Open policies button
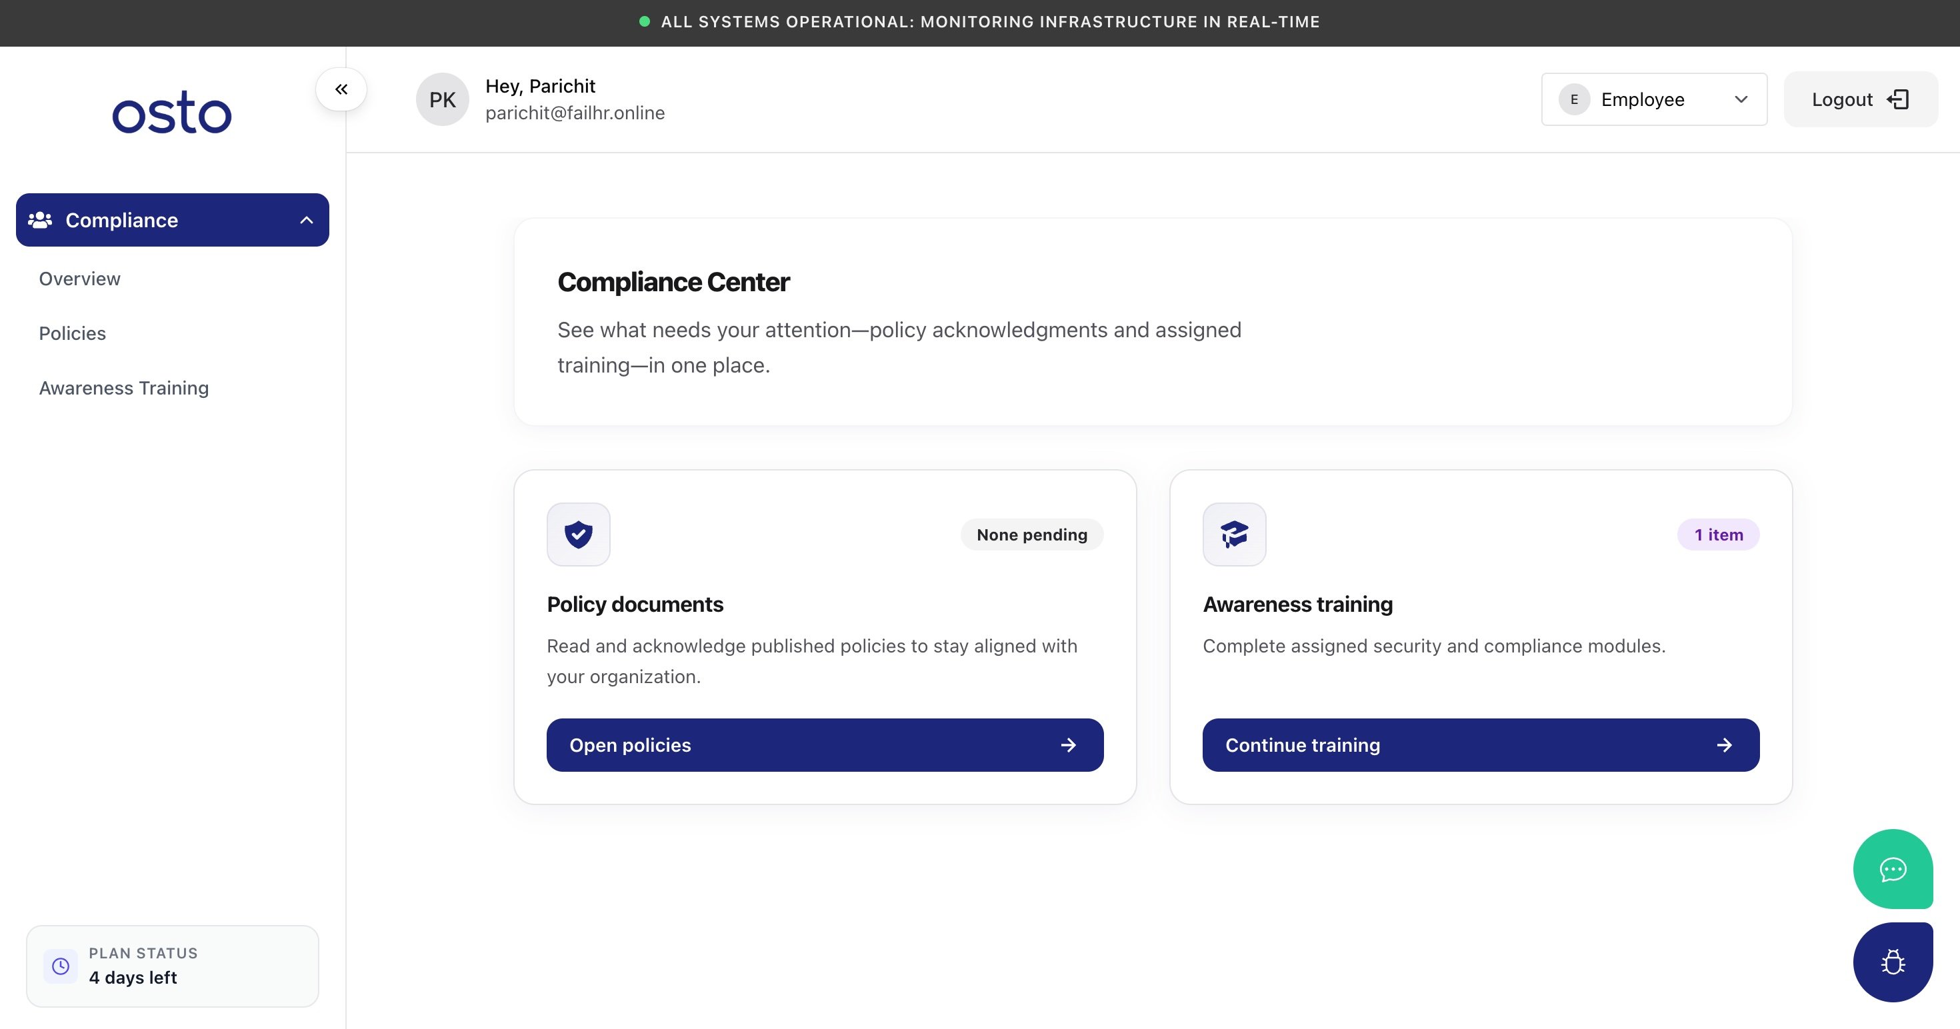The width and height of the screenshot is (1960, 1029). tap(825, 745)
